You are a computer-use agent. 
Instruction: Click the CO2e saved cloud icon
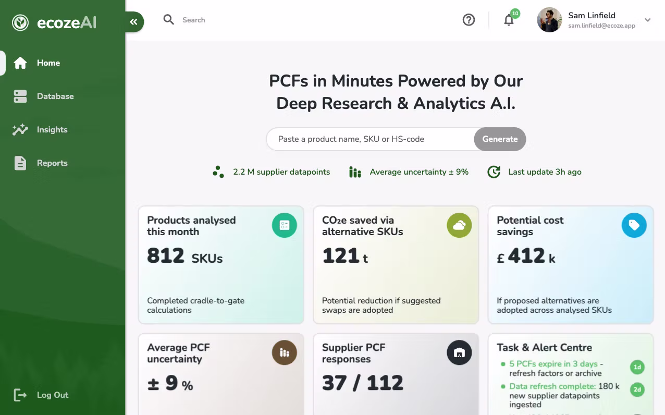point(459,225)
